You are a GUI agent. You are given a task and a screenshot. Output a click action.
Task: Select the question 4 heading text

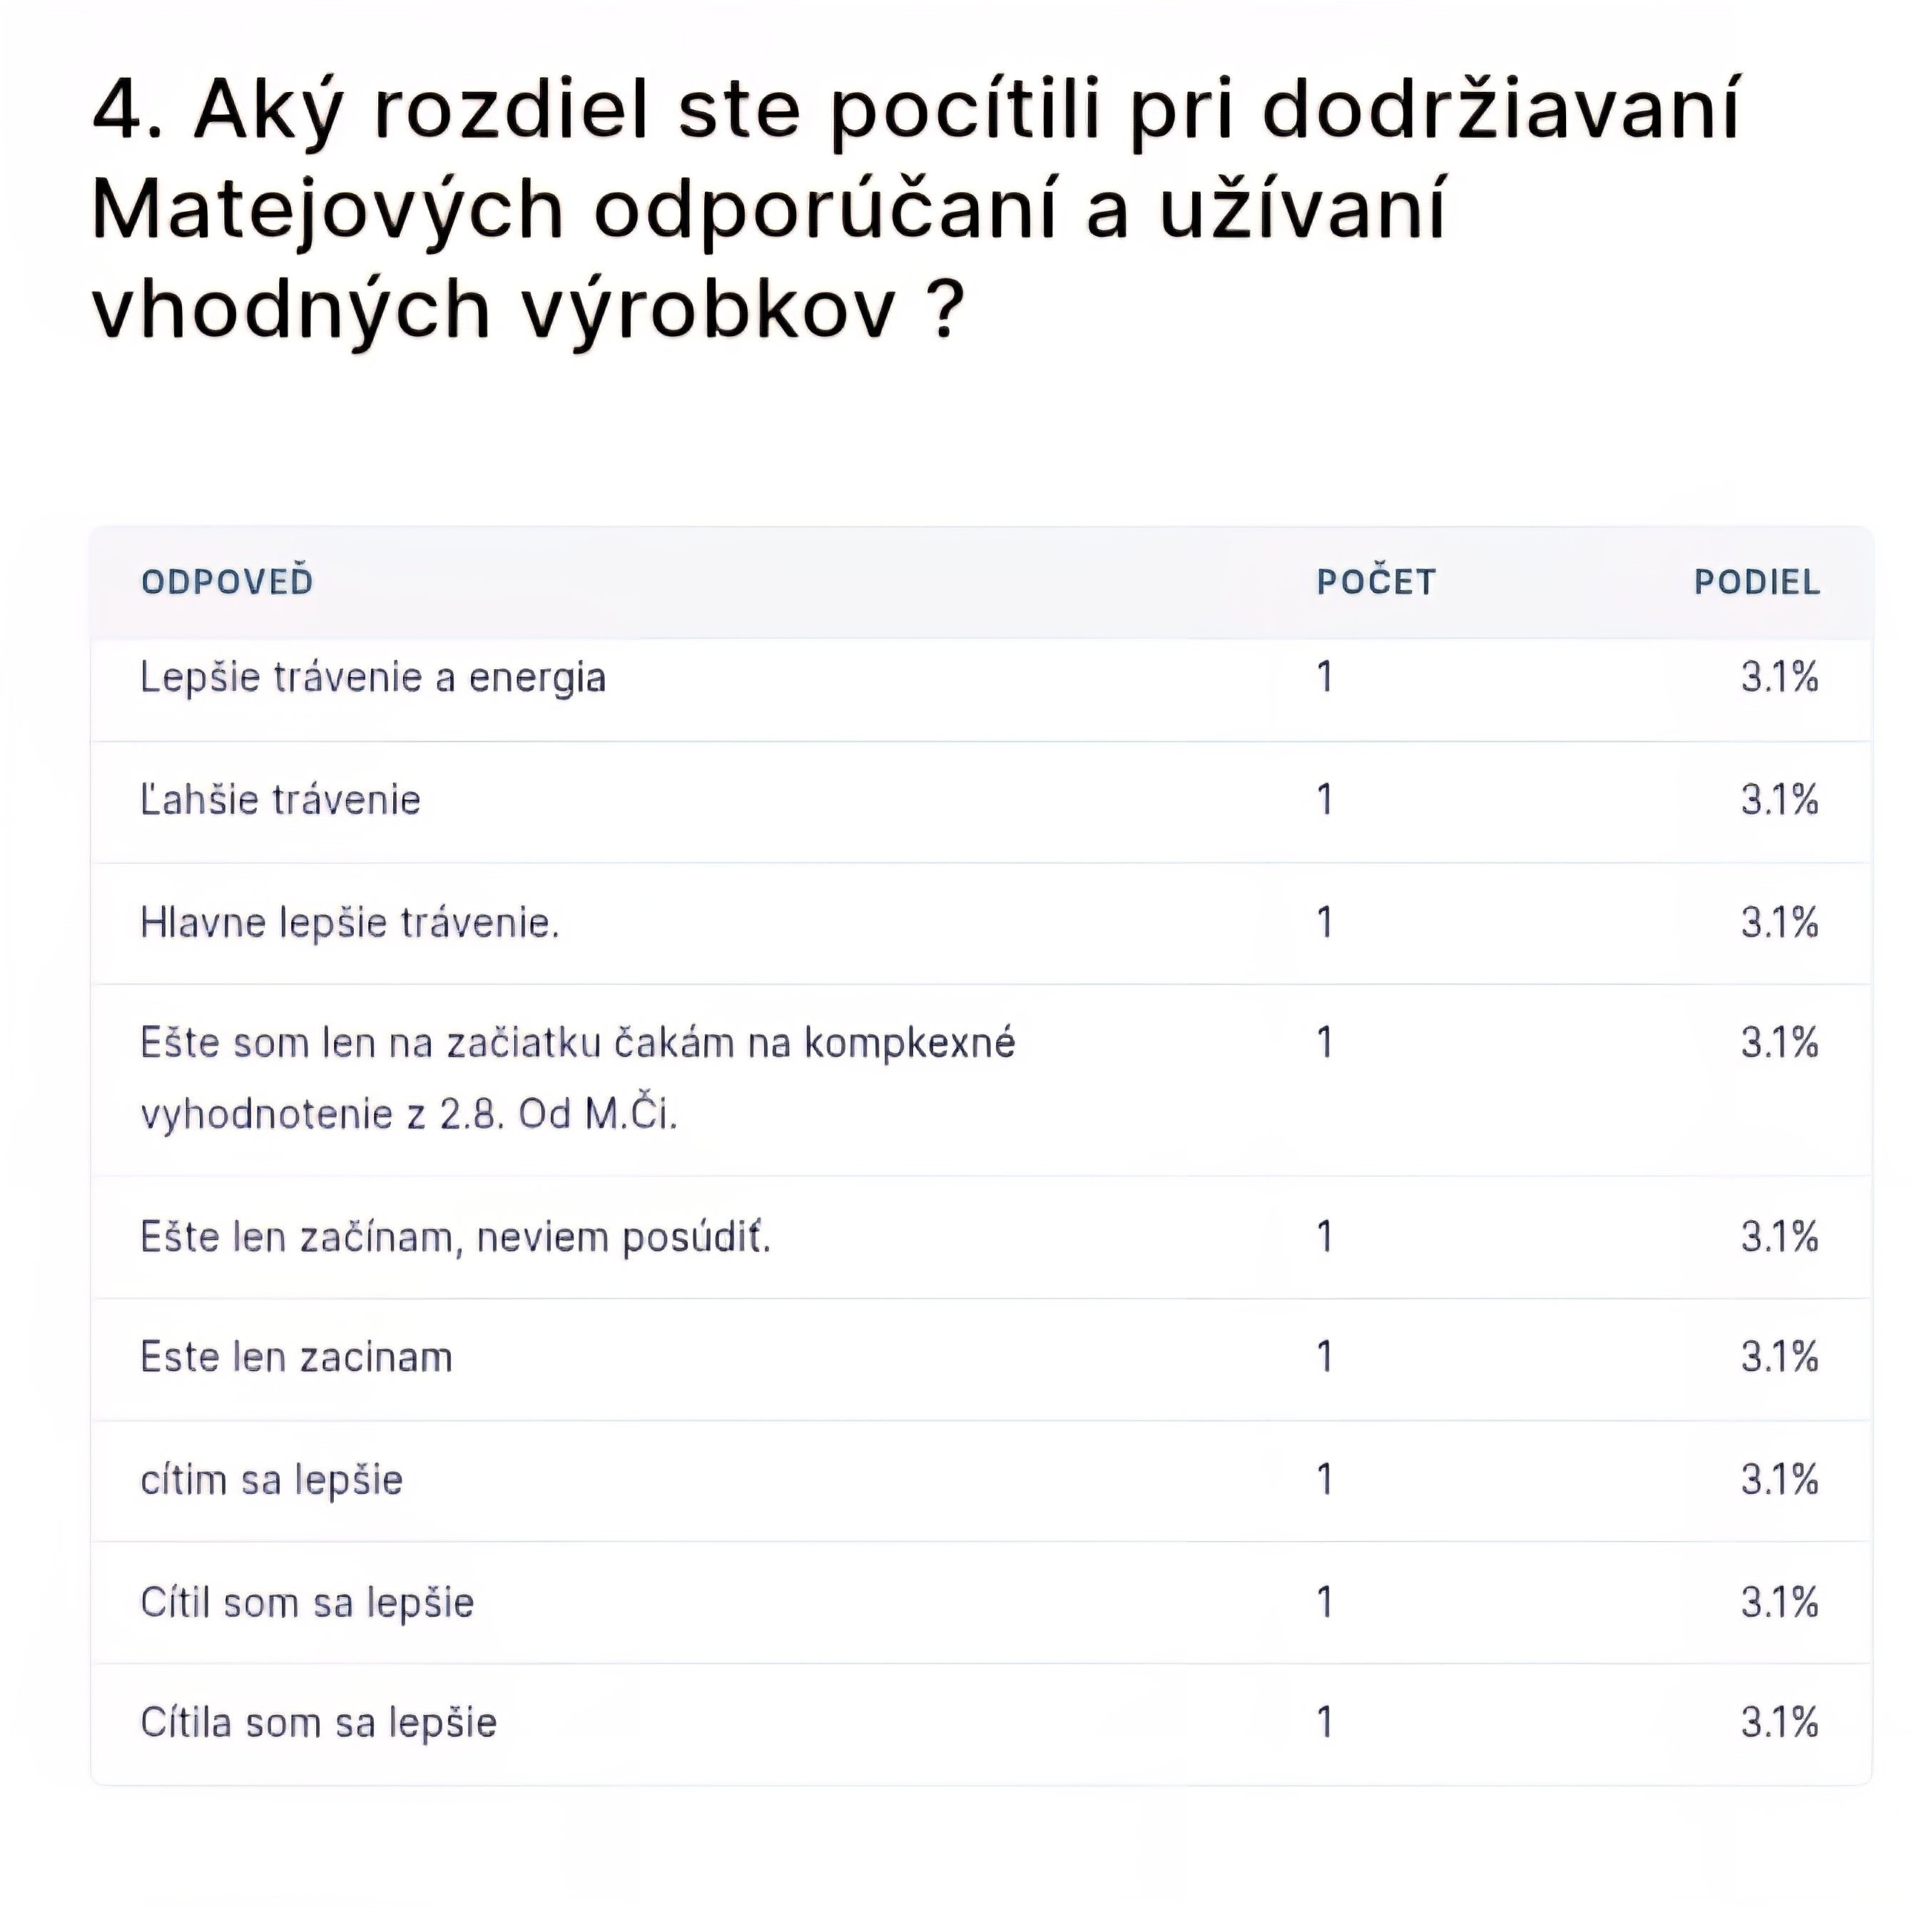917,208
